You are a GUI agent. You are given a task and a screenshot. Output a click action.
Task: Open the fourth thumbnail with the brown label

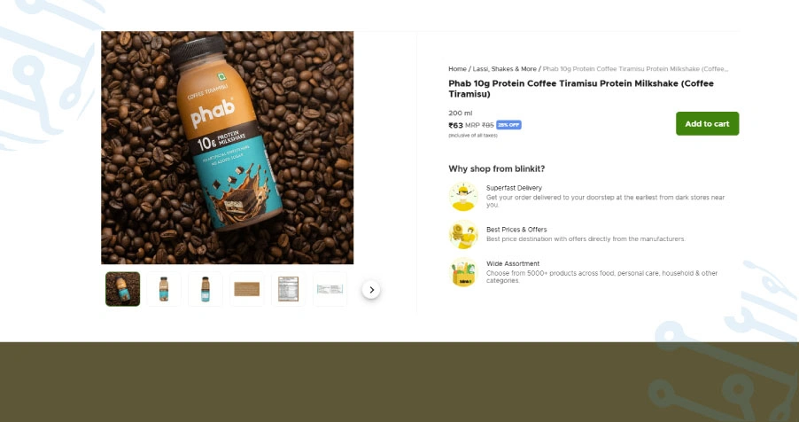[246, 289]
